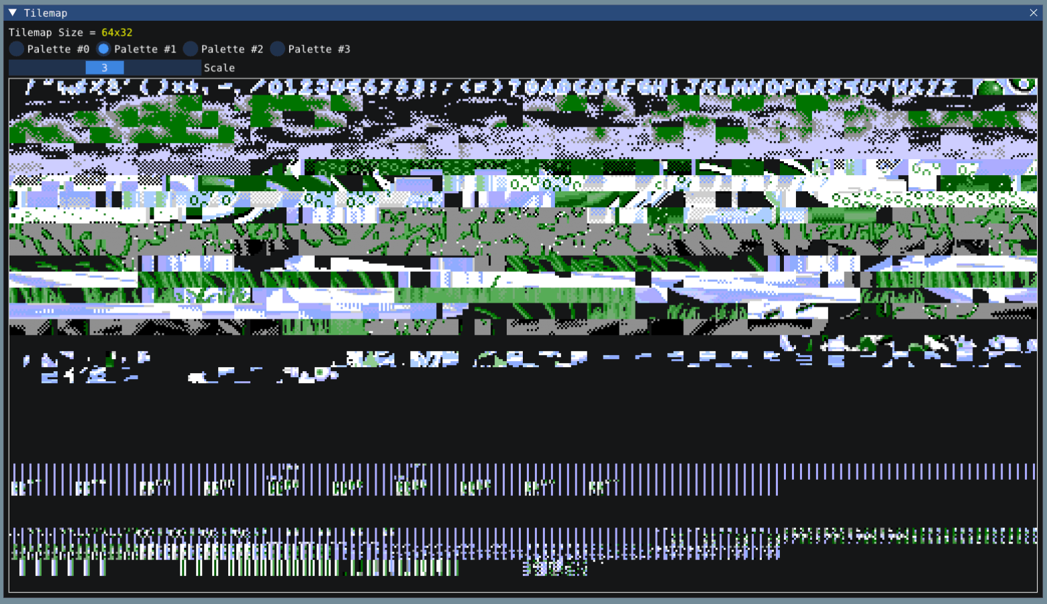Click the Scale slider handle showing 3
The image size is (1047, 604).
point(105,67)
